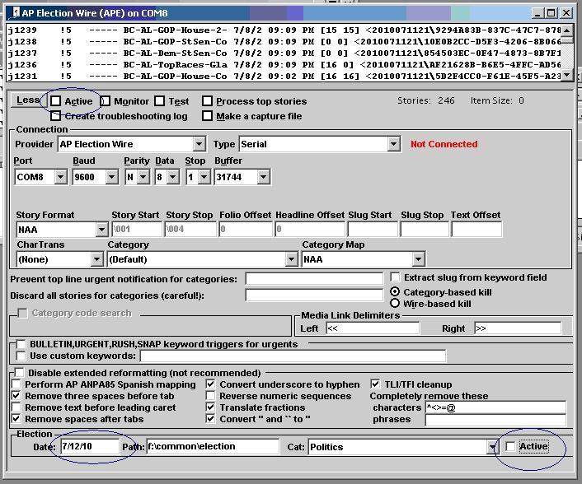Check Make a capture file
This screenshot has height=484, width=582.
click(x=207, y=116)
